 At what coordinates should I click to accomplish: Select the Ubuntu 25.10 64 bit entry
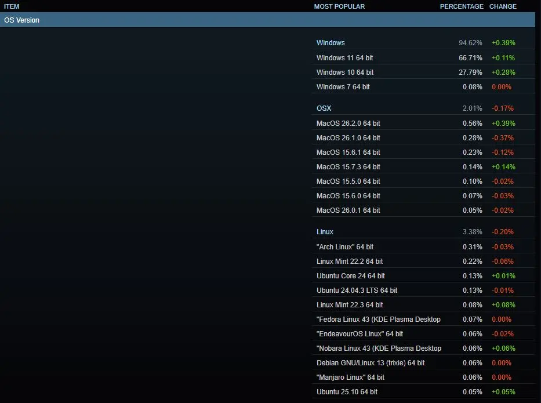click(344, 391)
